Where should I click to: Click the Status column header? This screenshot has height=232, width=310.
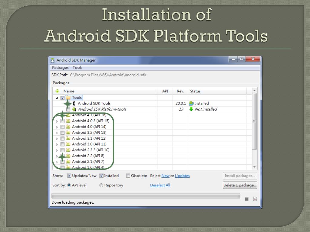[x=217, y=91]
